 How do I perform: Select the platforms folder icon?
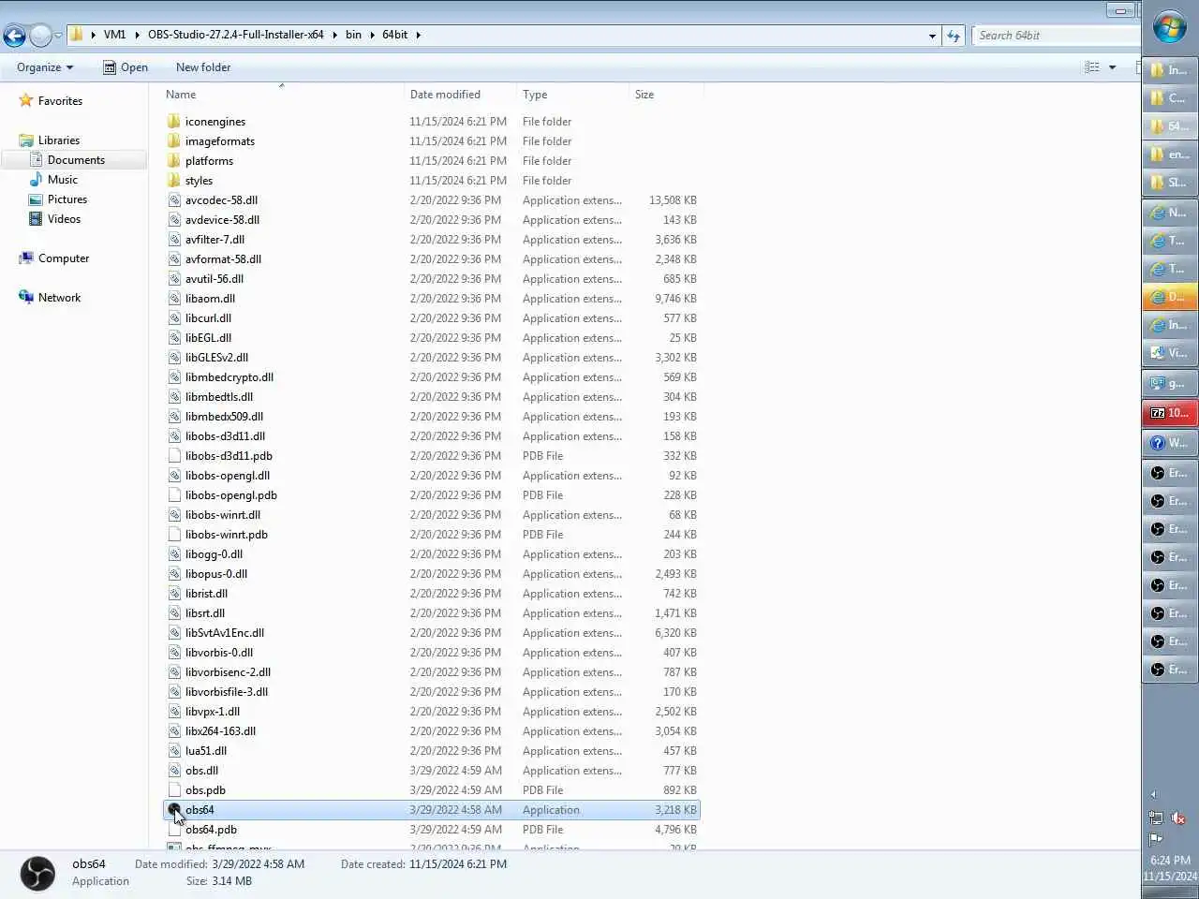pyautogui.click(x=174, y=161)
